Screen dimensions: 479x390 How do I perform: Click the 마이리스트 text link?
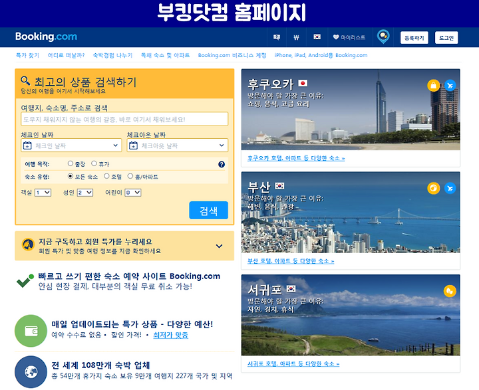[x=353, y=37]
